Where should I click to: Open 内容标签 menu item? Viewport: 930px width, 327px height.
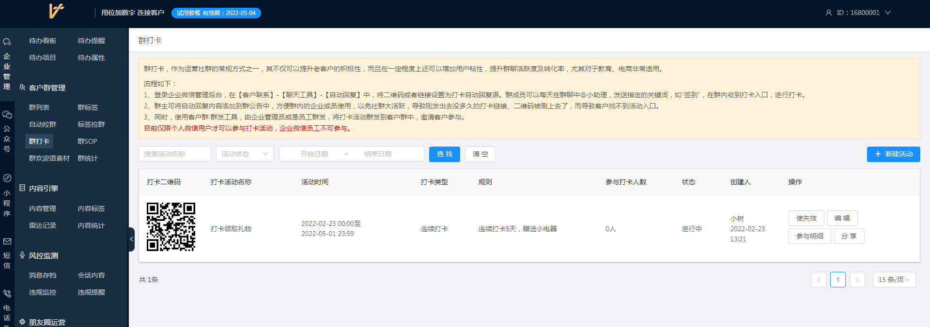point(92,208)
